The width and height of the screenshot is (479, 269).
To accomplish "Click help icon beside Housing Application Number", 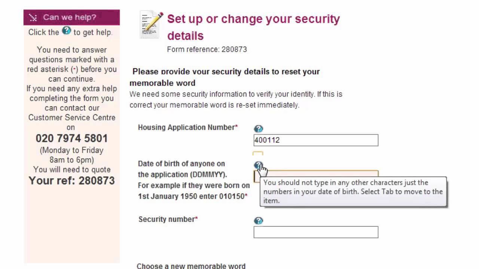I will click(258, 129).
